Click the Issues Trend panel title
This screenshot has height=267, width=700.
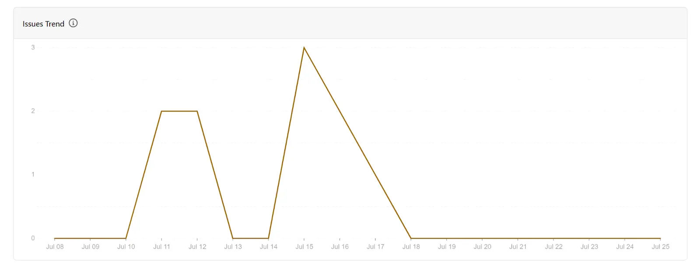pos(43,24)
